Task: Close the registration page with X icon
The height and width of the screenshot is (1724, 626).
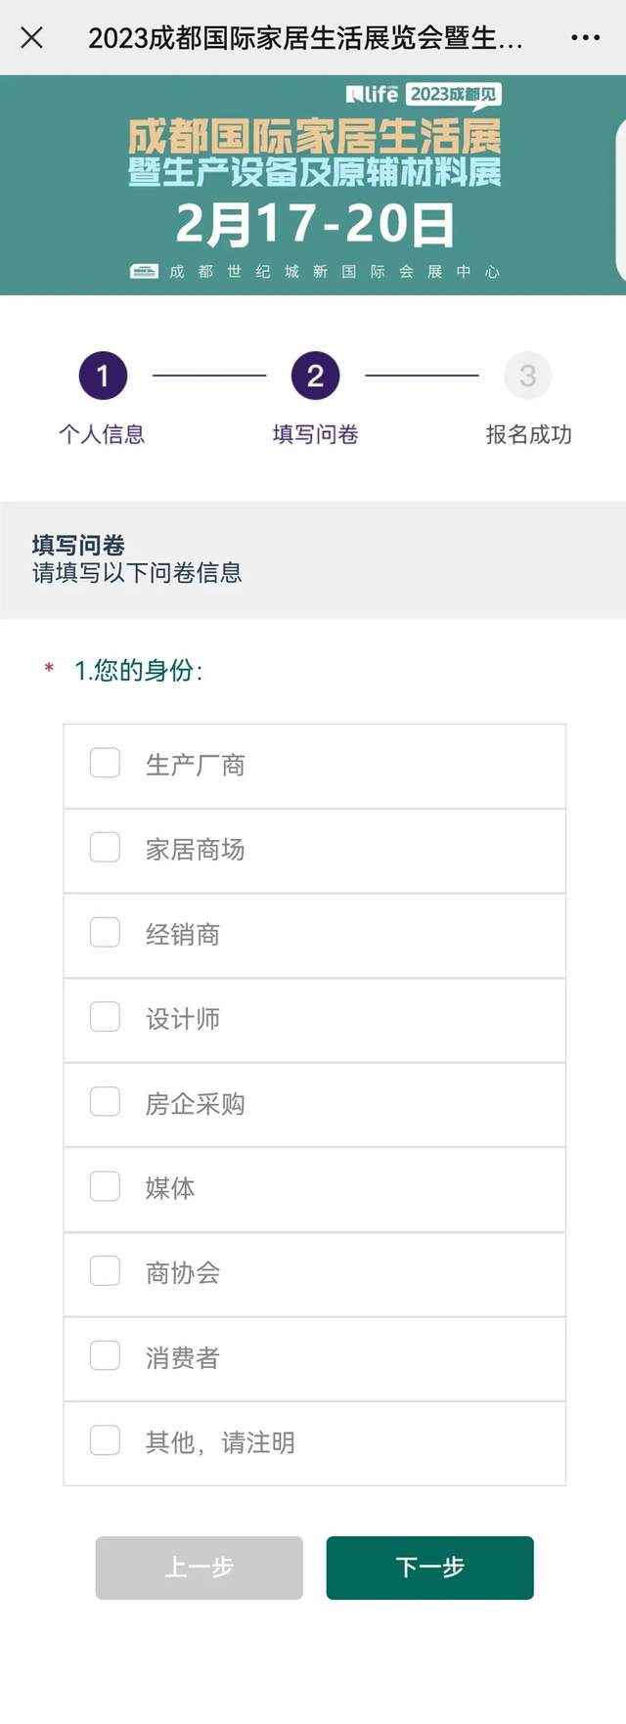Action: pyautogui.click(x=32, y=38)
